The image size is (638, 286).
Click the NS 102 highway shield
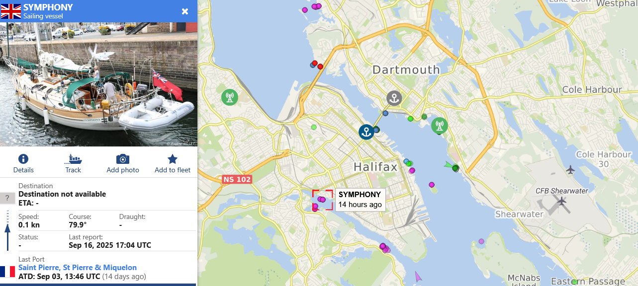[x=237, y=179]
